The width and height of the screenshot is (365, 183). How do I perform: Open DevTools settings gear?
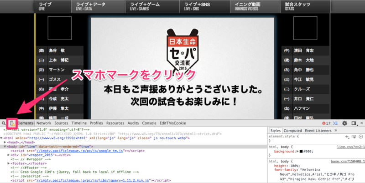click(344, 123)
